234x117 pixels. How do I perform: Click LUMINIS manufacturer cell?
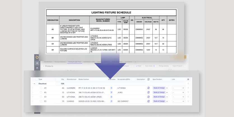coord(71,101)
